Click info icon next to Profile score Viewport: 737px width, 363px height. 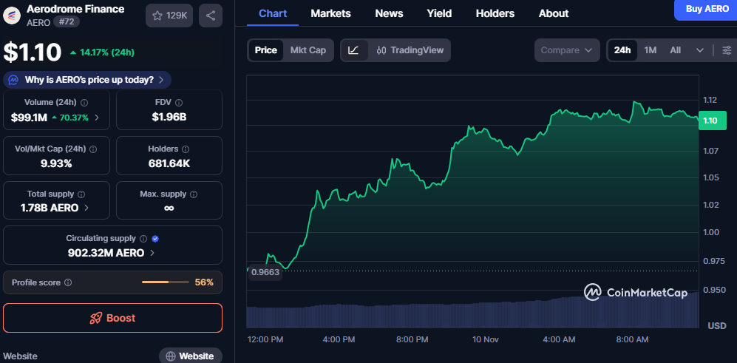click(68, 282)
